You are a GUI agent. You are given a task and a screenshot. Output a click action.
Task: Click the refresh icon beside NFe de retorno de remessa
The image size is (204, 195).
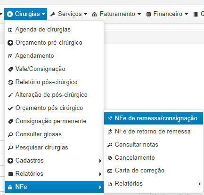(x=110, y=132)
